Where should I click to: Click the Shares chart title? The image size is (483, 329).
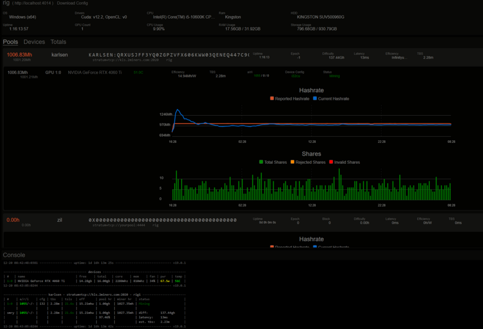pyautogui.click(x=312, y=154)
